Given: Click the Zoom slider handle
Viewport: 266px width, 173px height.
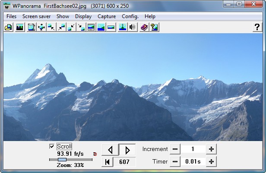Looking at the screenshot, I should pyautogui.click(x=62, y=160).
